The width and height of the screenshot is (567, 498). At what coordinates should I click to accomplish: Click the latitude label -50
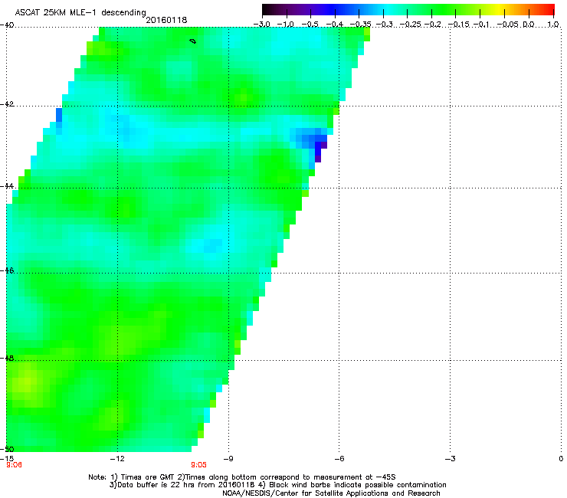point(7,449)
